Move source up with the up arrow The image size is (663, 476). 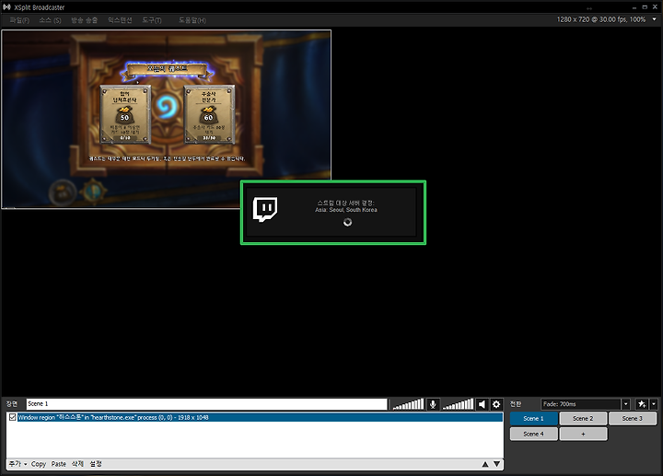pos(485,464)
